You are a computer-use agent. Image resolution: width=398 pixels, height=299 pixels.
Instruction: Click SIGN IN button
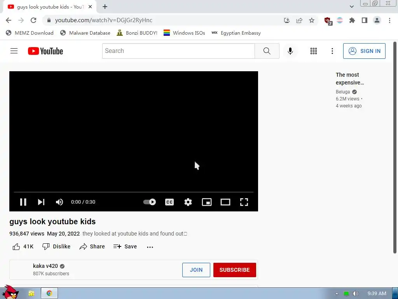pos(364,51)
